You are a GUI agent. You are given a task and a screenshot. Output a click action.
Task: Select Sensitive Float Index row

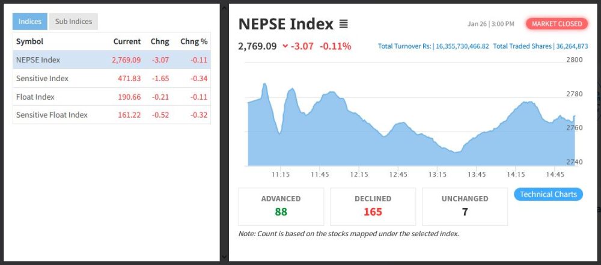[52, 115]
